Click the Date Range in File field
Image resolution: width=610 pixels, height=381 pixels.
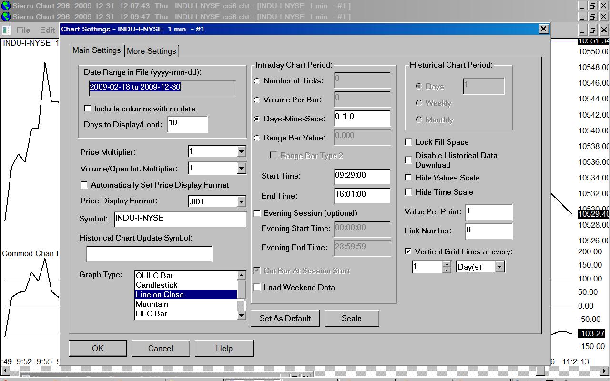coord(162,89)
